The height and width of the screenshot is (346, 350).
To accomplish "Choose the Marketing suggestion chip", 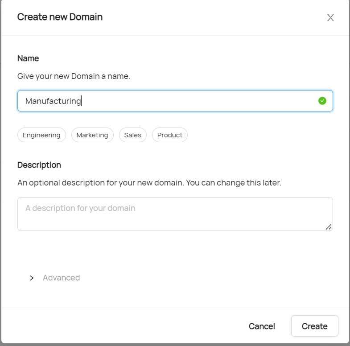I will point(92,135).
